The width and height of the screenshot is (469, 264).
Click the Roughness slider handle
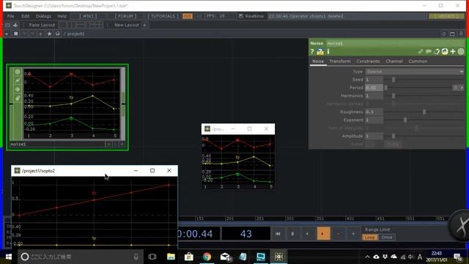coord(424,112)
